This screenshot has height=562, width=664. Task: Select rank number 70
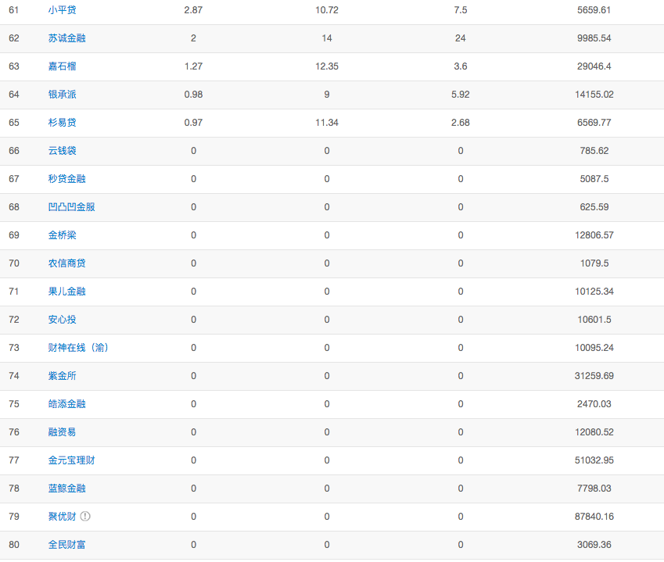[x=14, y=263]
